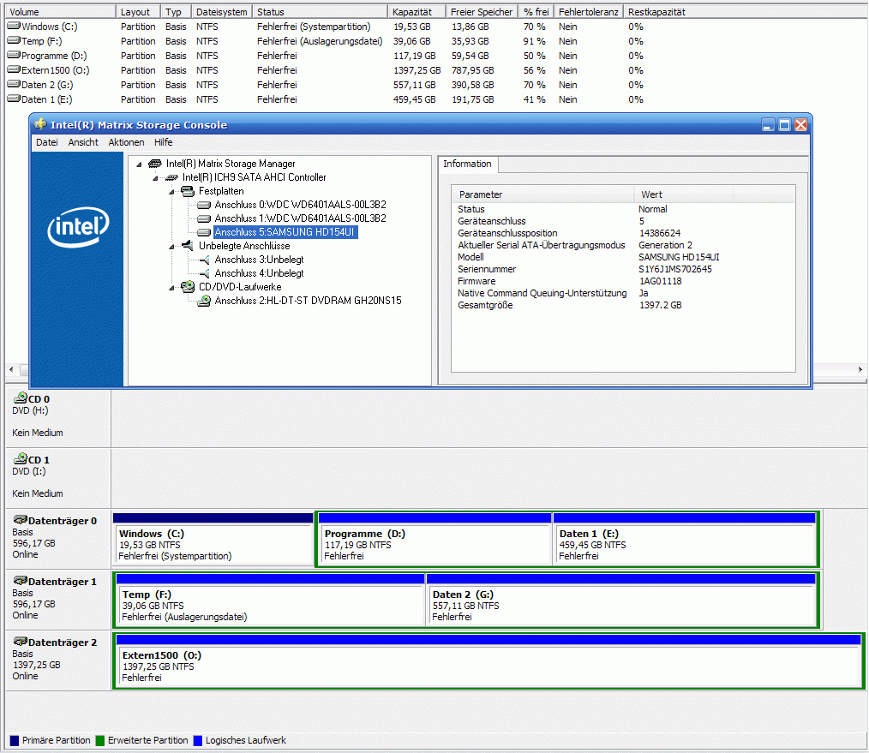Click the firmware value 1AG01118
Image resolution: width=869 pixels, height=753 pixels.
pos(660,282)
